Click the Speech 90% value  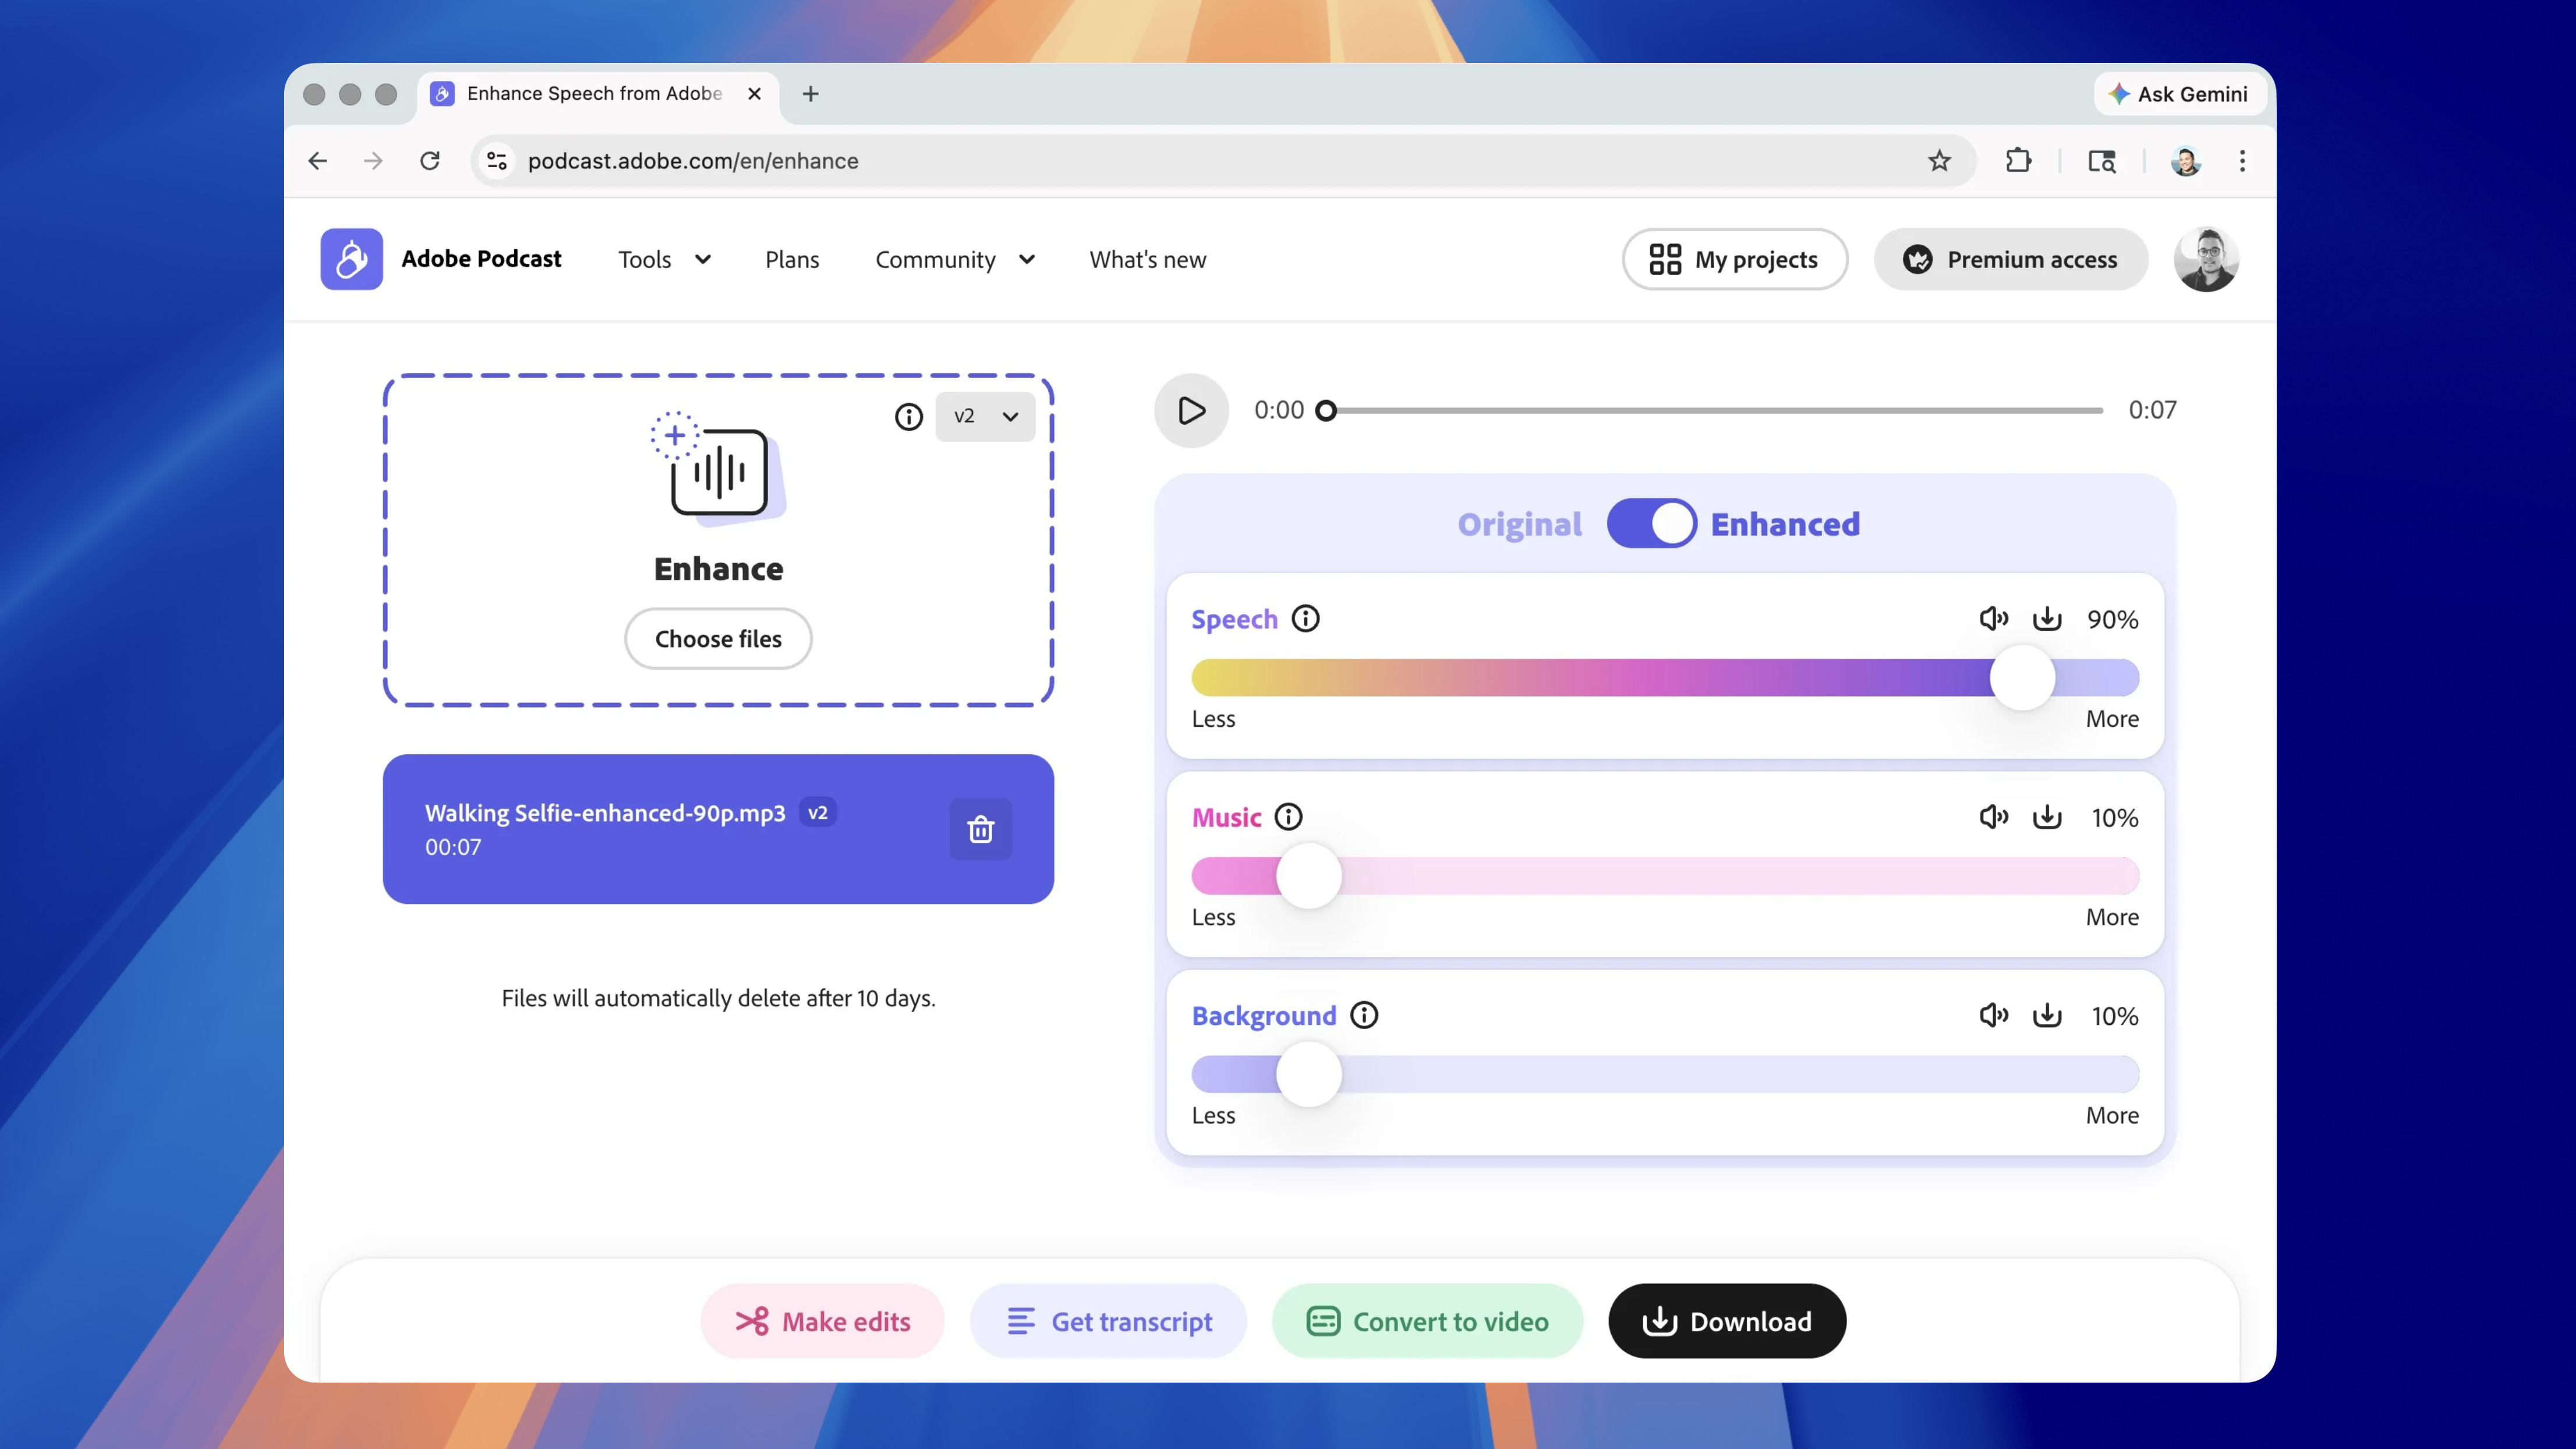tap(2112, 619)
